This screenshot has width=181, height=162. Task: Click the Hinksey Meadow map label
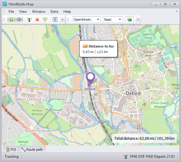[37, 112]
